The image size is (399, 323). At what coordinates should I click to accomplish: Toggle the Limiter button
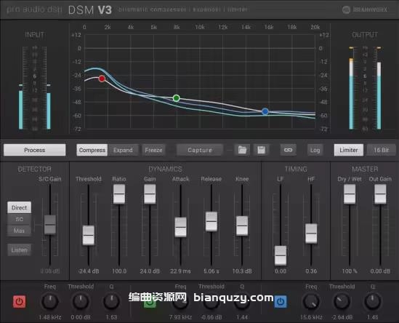[349, 150]
